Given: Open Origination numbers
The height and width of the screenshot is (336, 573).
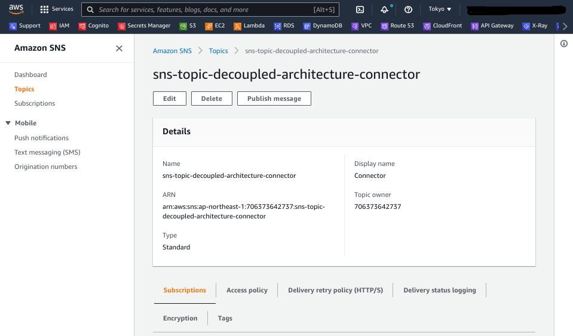Looking at the screenshot, I should point(45,167).
